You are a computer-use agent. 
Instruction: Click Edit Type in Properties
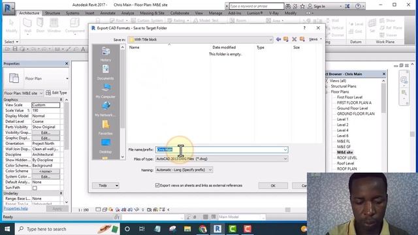coord(56,93)
